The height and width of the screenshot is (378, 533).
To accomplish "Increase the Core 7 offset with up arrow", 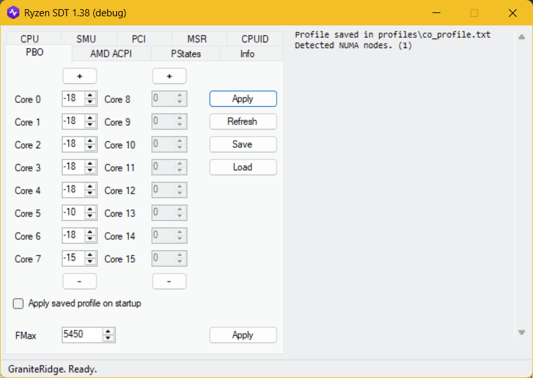I will [90, 255].
